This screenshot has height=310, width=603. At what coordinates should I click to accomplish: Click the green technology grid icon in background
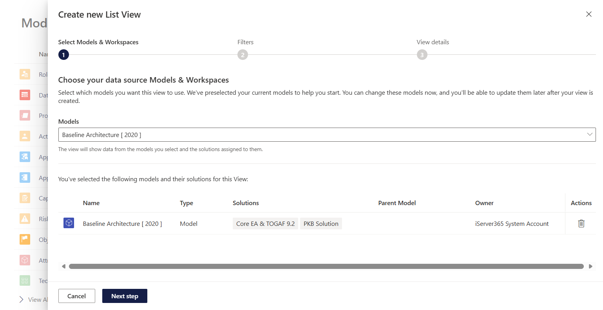[25, 280]
